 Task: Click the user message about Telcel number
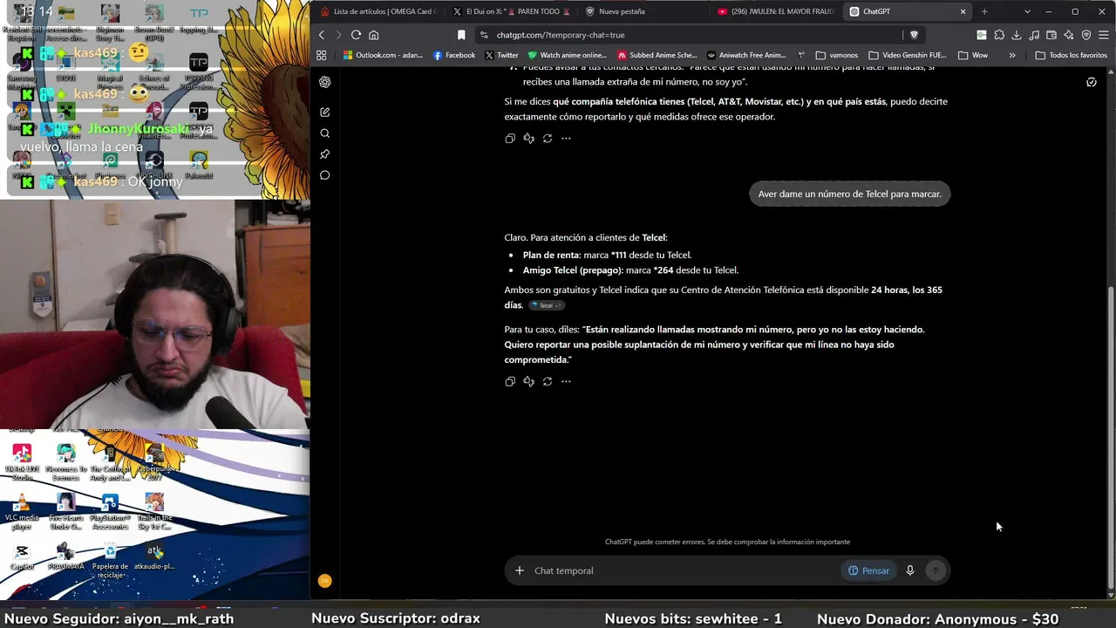coord(849,194)
